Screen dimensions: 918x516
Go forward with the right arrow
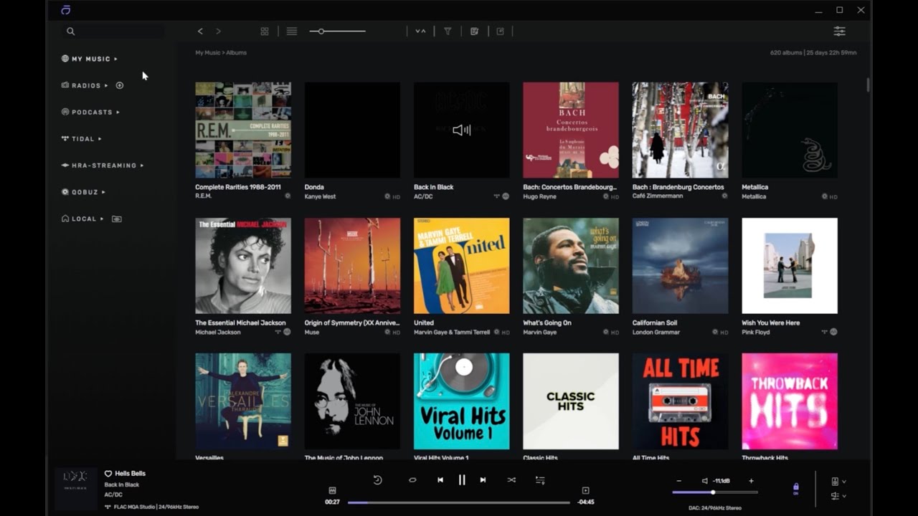click(x=218, y=32)
